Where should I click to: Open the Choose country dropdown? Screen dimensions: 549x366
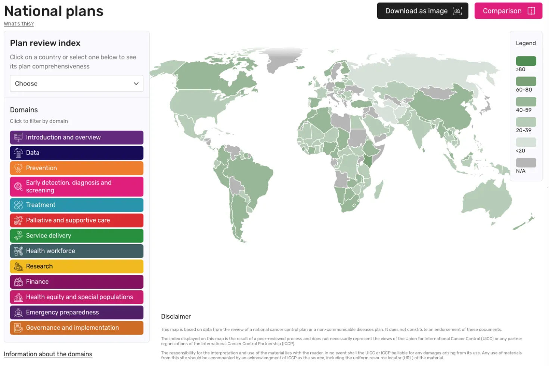coord(77,84)
